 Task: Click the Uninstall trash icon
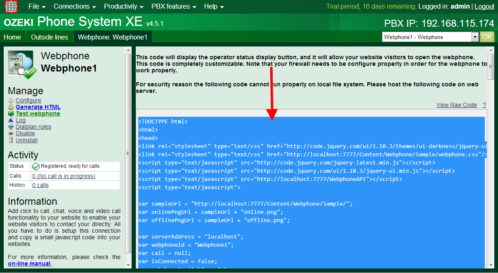(11, 140)
